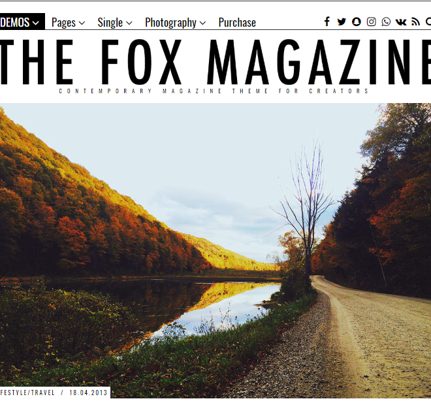Image resolution: width=431 pixels, height=401 pixels.
Task: Click the THE FOX MAGAZINE logo
Action: click(x=215, y=62)
